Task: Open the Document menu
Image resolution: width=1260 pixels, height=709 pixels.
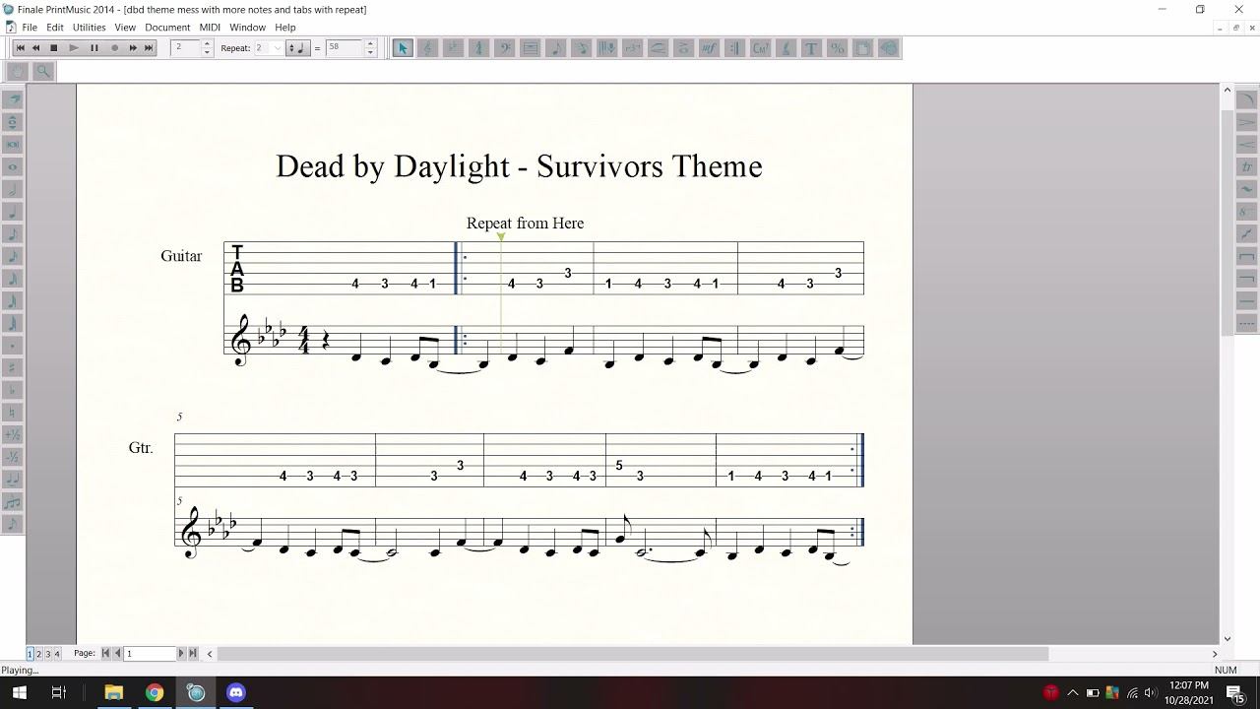Action: [167, 28]
